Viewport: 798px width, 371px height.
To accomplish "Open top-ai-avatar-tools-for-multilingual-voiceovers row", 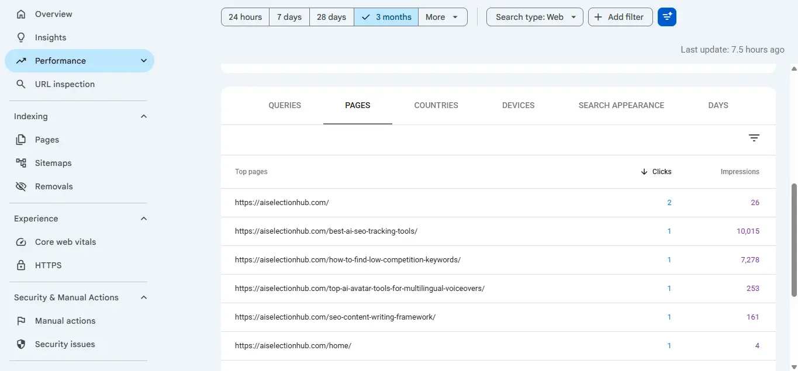I will pos(498,289).
